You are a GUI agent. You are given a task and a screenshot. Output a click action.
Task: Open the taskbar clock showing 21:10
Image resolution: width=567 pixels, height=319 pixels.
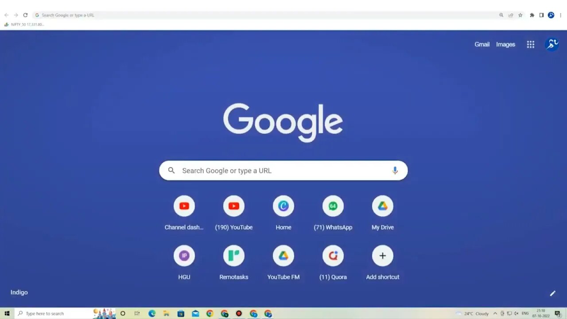540,314
